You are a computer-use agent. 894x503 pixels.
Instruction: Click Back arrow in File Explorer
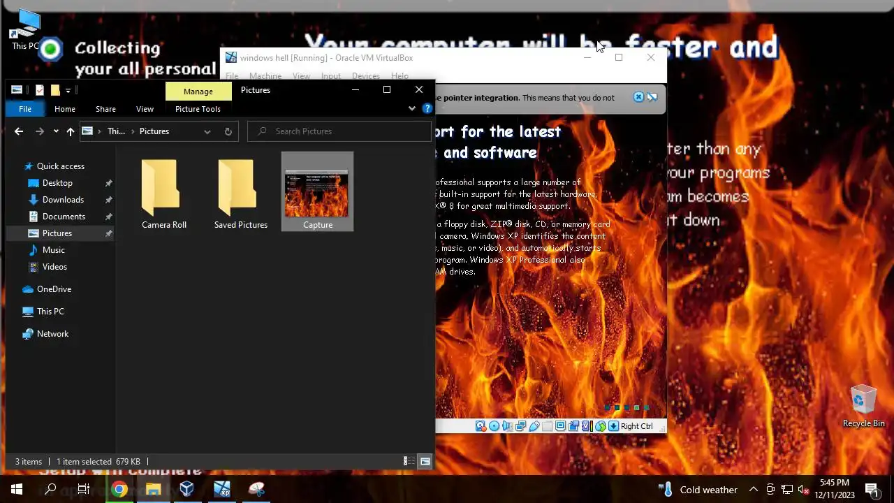[x=19, y=131]
